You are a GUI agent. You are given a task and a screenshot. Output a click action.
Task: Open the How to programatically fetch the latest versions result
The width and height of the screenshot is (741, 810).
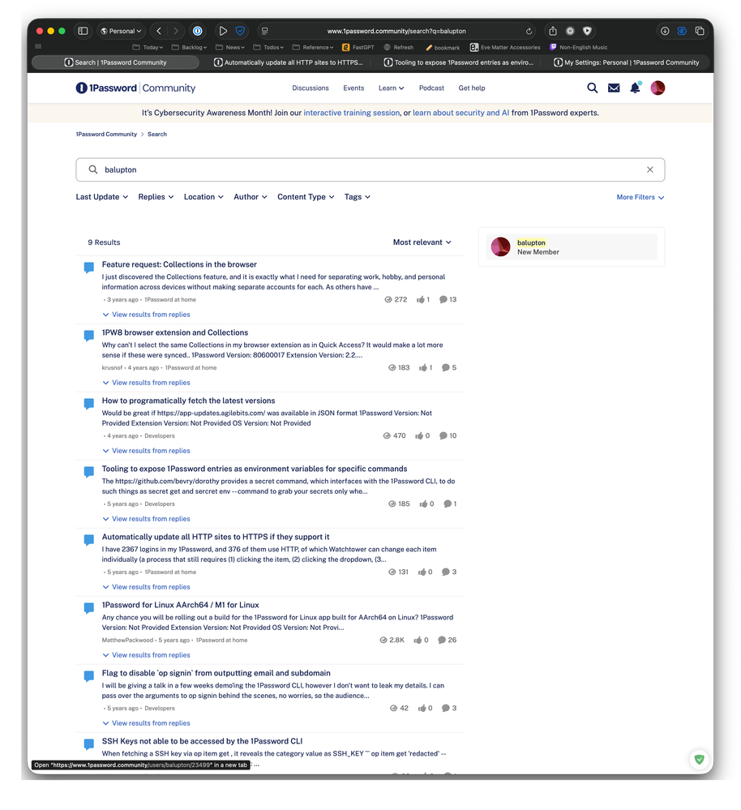pos(188,401)
